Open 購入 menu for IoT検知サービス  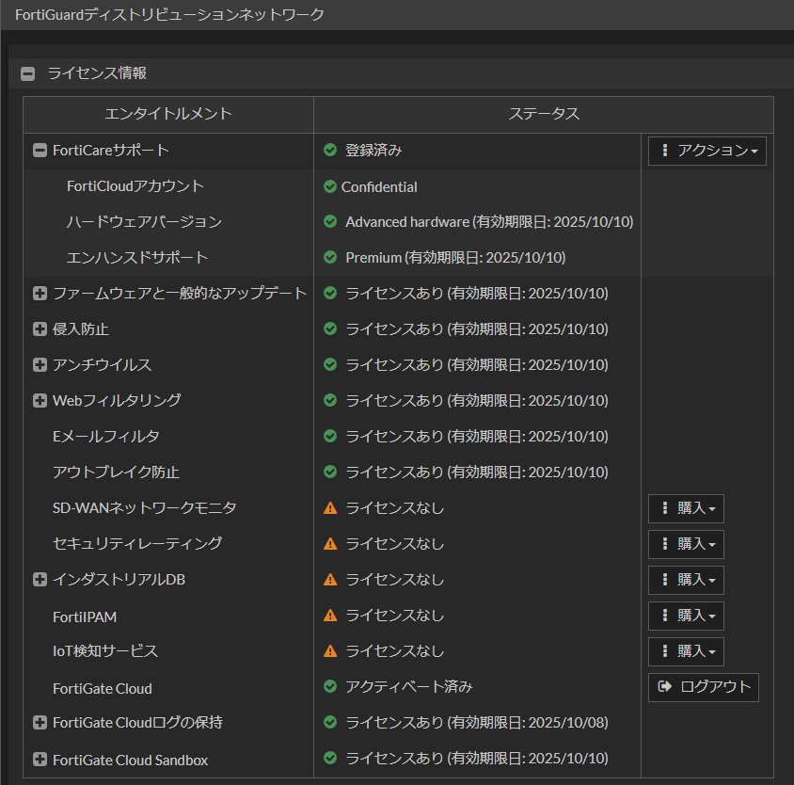tap(686, 651)
